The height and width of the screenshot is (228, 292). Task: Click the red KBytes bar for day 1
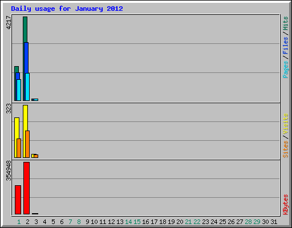[x=18, y=199]
